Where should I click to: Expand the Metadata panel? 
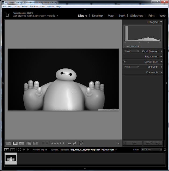coord(161,67)
